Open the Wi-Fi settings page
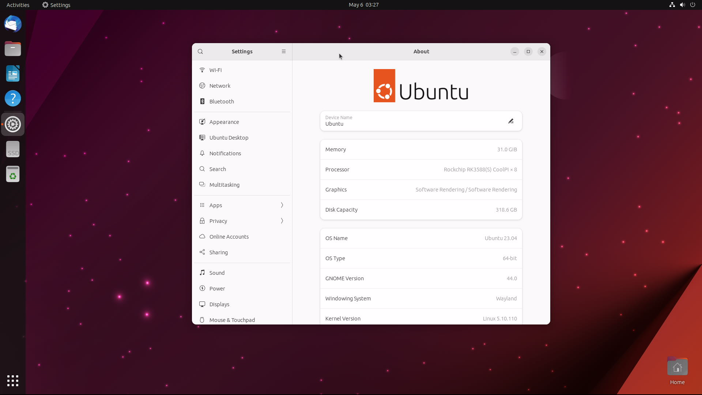 [x=242, y=70]
